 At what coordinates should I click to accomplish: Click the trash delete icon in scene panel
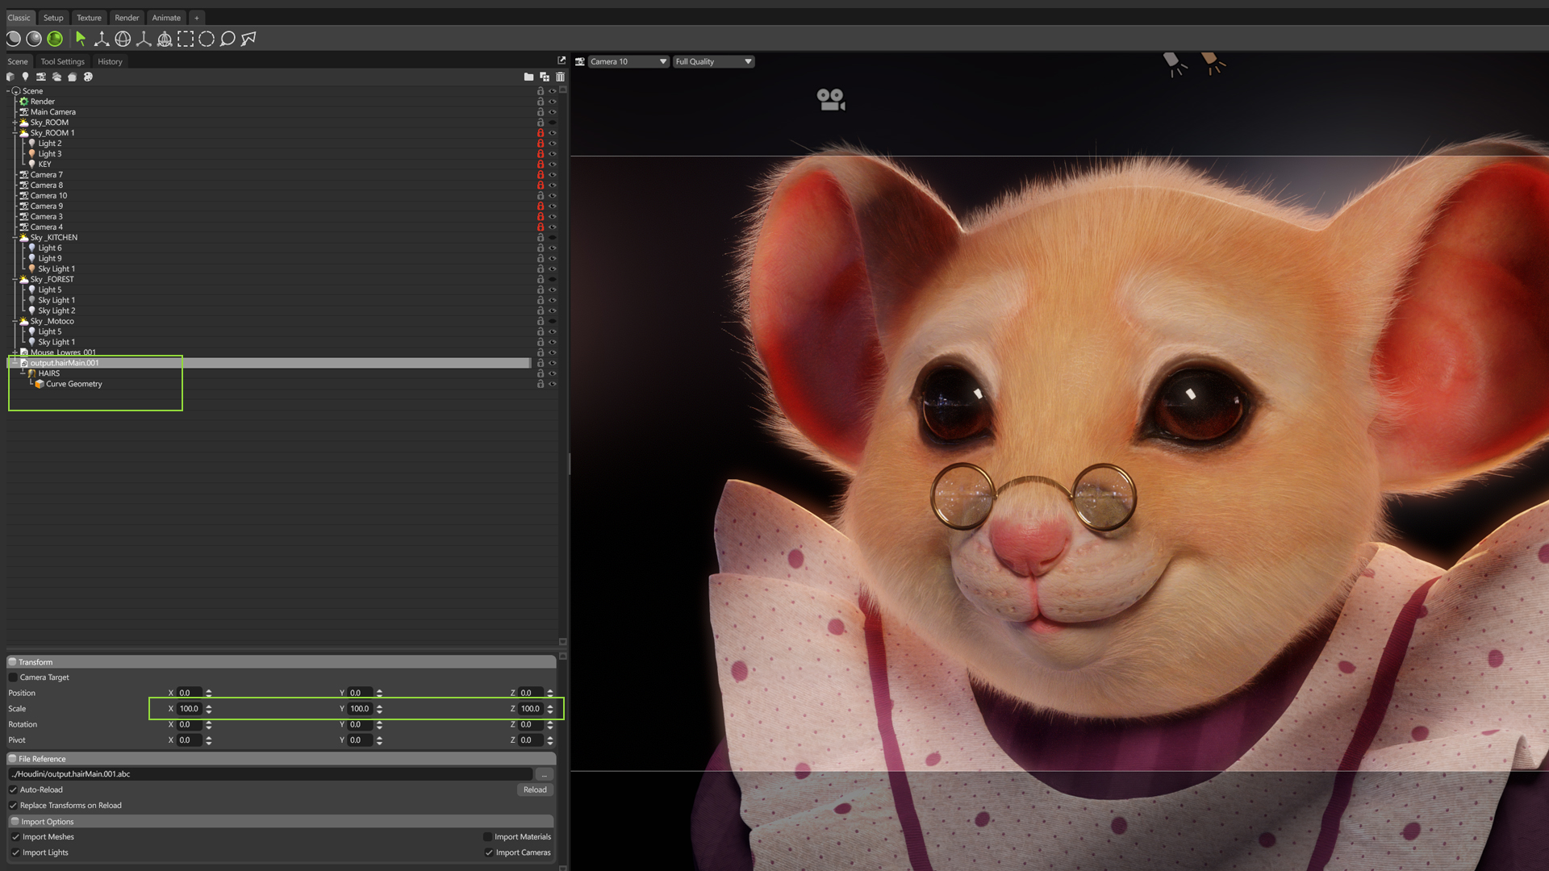pyautogui.click(x=560, y=77)
